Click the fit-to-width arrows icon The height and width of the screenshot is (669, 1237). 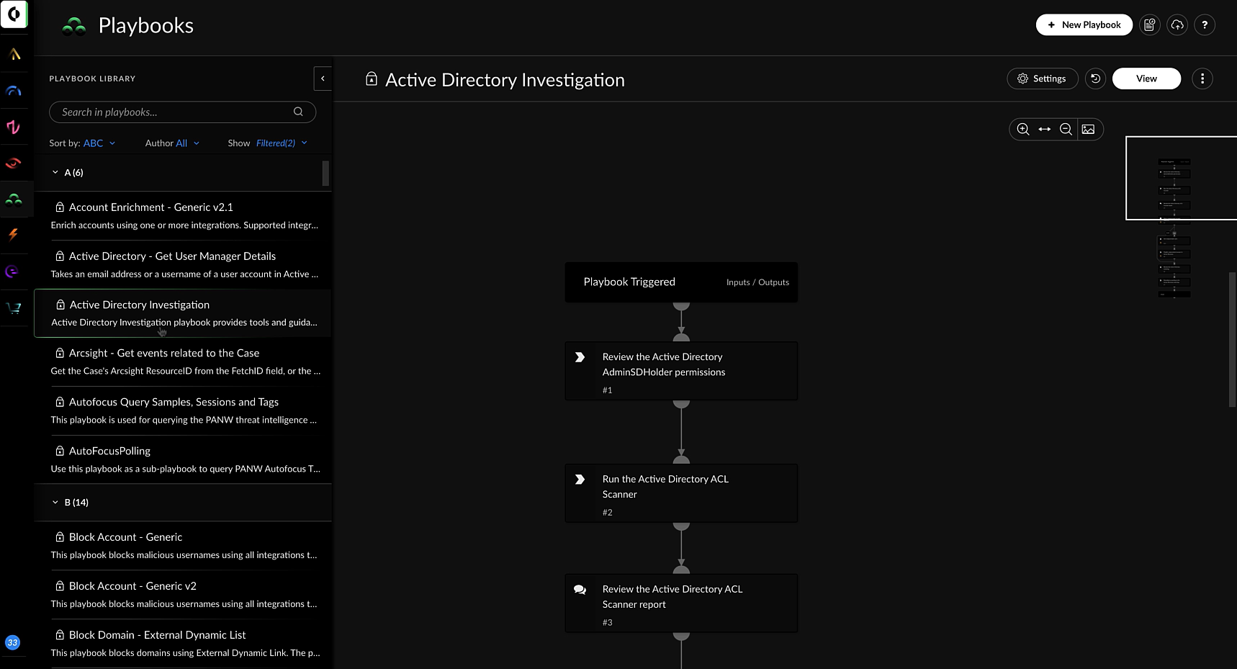pos(1044,129)
